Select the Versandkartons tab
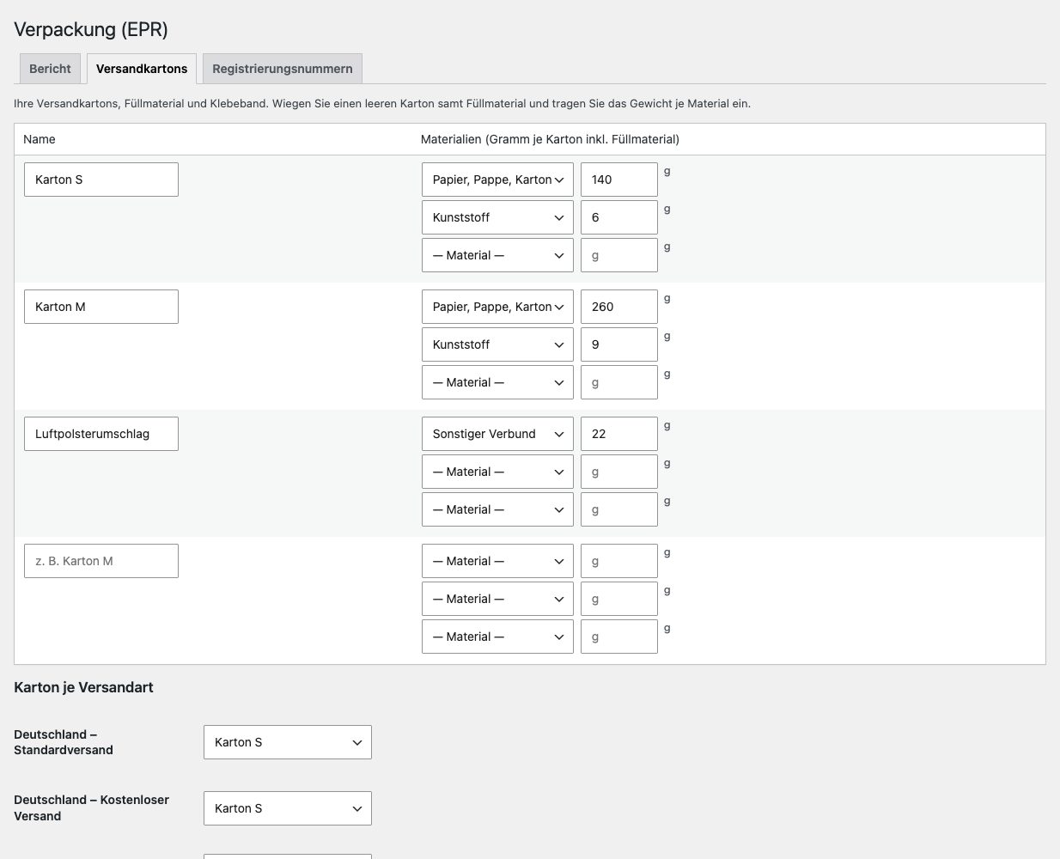 [142, 69]
